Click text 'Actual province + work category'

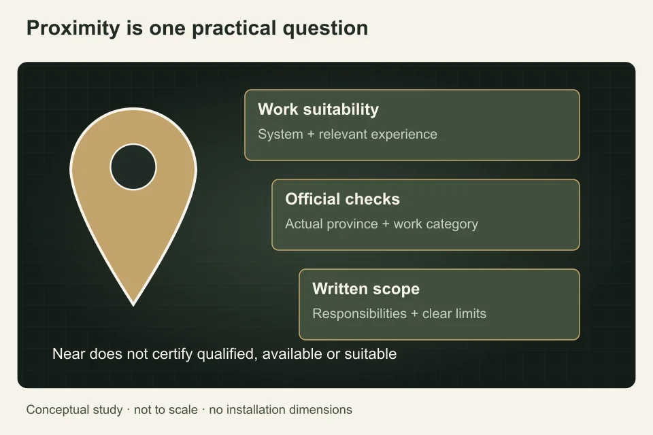coord(382,224)
